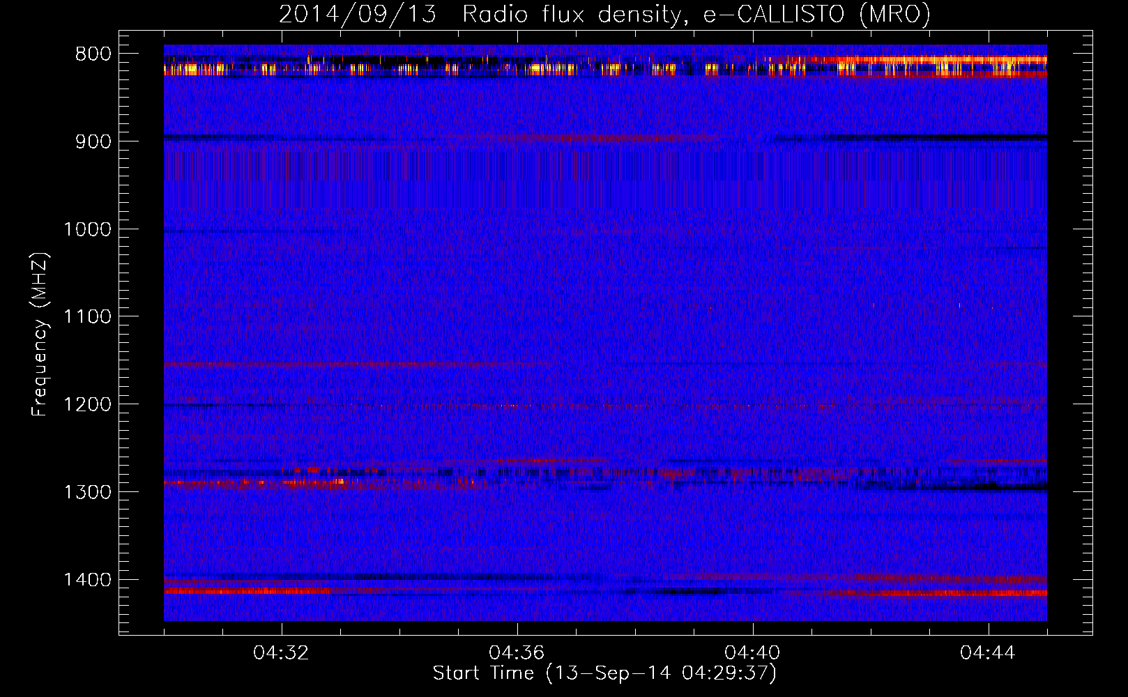Viewport: 1128px width, 697px height.
Task: Click the '1200' frequency axis label
Action: pyautogui.click(x=87, y=405)
